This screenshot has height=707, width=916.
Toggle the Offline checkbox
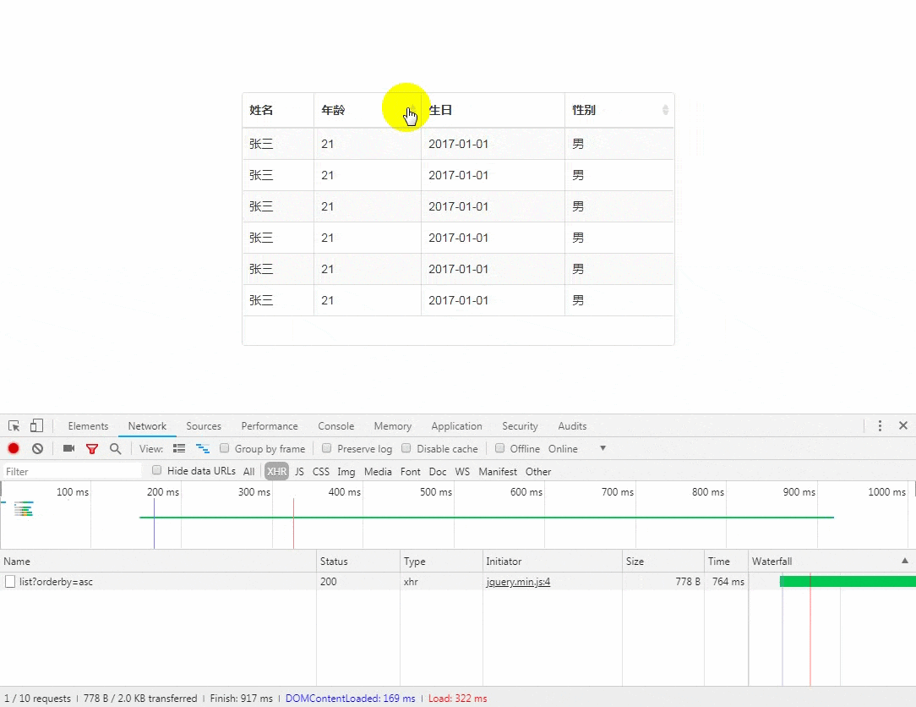499,448
